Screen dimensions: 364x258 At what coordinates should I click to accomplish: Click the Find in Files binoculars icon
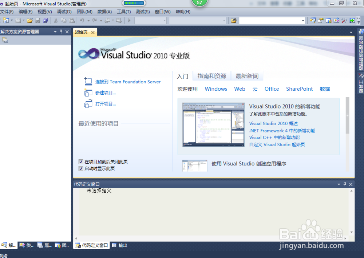click(x=234, y=21)
